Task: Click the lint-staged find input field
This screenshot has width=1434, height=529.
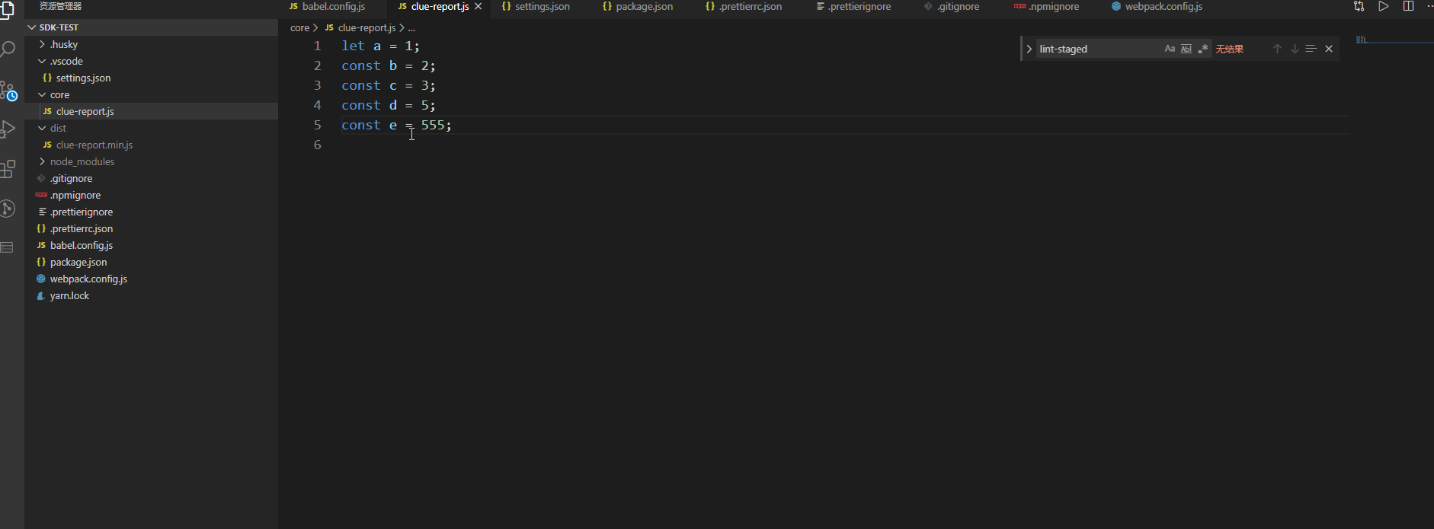Action: pos(1097,49)
